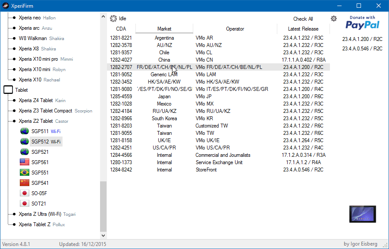
Task: Select the Mexico VMo MX row
Action: click(x=218, y=103)
